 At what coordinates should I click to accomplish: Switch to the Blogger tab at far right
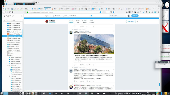pos(148,9)
